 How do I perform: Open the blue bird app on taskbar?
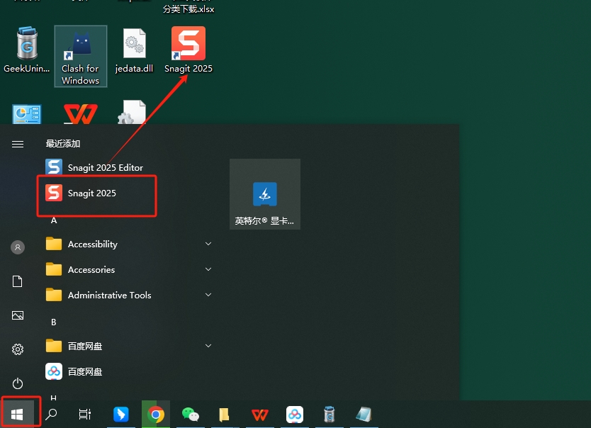pos(121,415)
